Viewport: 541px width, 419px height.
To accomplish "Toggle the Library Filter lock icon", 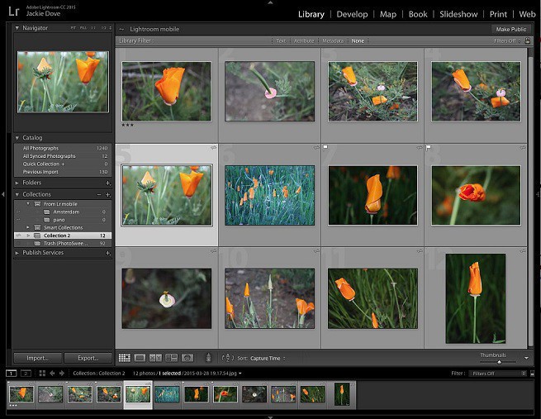I will tap(528, 40).
